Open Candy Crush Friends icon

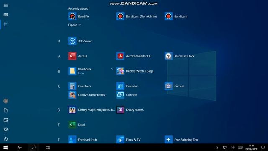[x=72, y=95]
